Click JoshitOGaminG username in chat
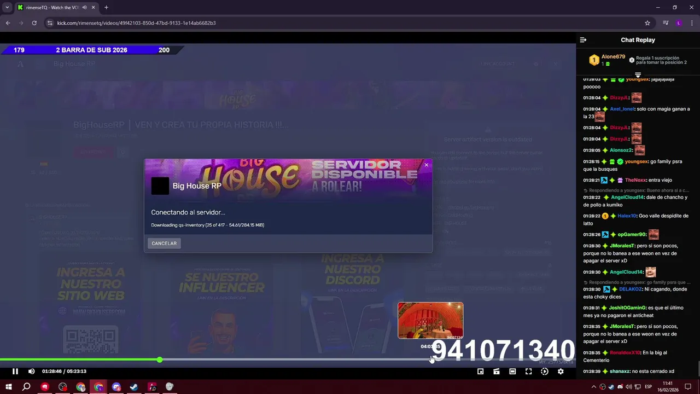 628,308
